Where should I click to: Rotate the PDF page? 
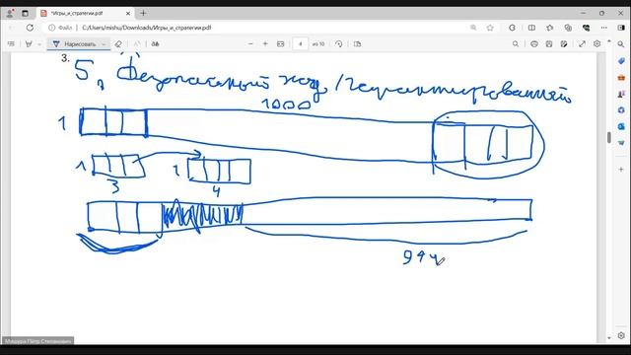pyautogui.click(x=339, y=43)
